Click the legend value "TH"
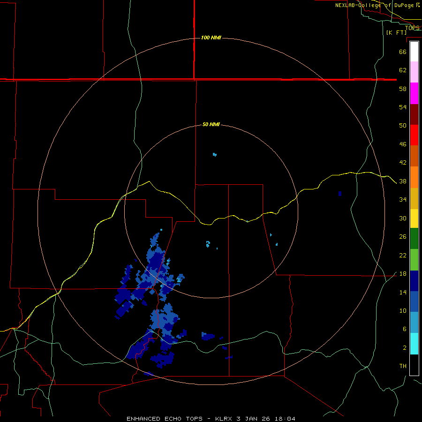 pyautogui.click(x=403, y=366)
